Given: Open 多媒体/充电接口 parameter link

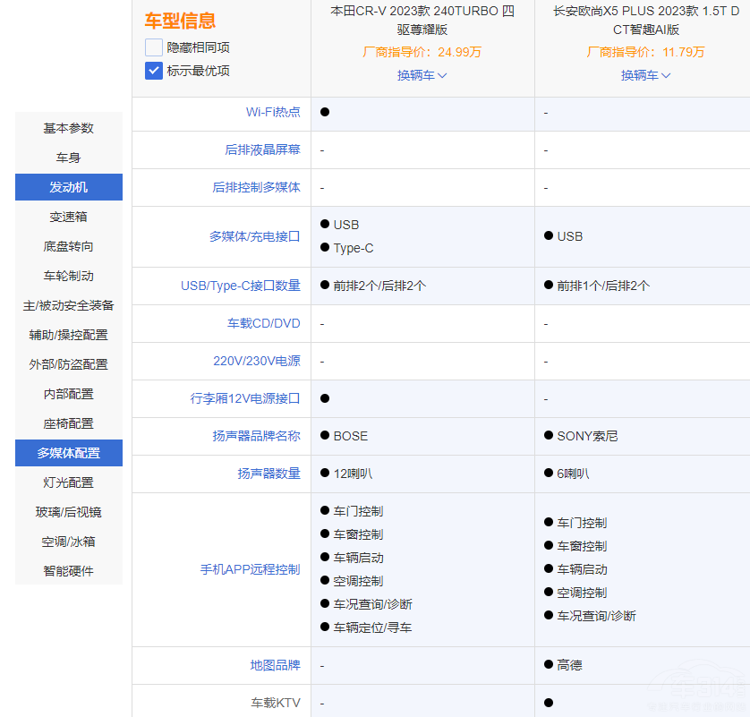Looking at the screenshot, I should pos(254,237).
